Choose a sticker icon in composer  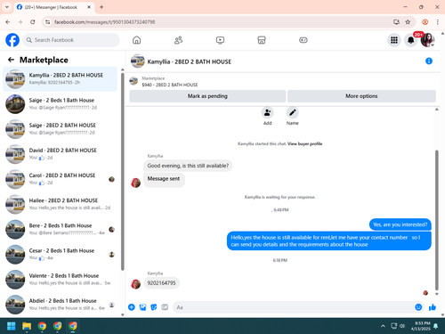pos(154,307)
